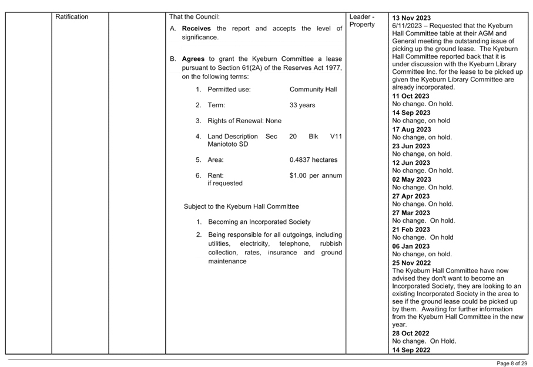Click the bold word "Agrees"
The image size is (533, 367).
(193, 60)
